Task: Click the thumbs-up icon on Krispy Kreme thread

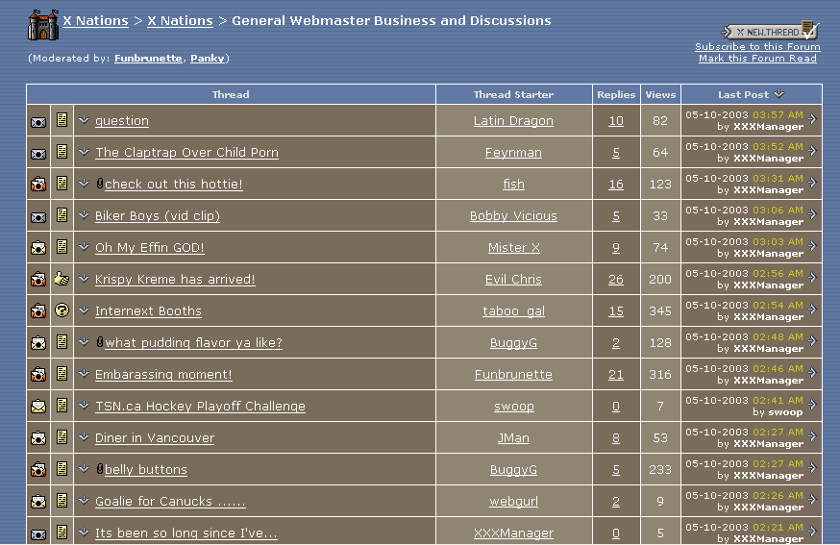Action: tap(62, 280)
